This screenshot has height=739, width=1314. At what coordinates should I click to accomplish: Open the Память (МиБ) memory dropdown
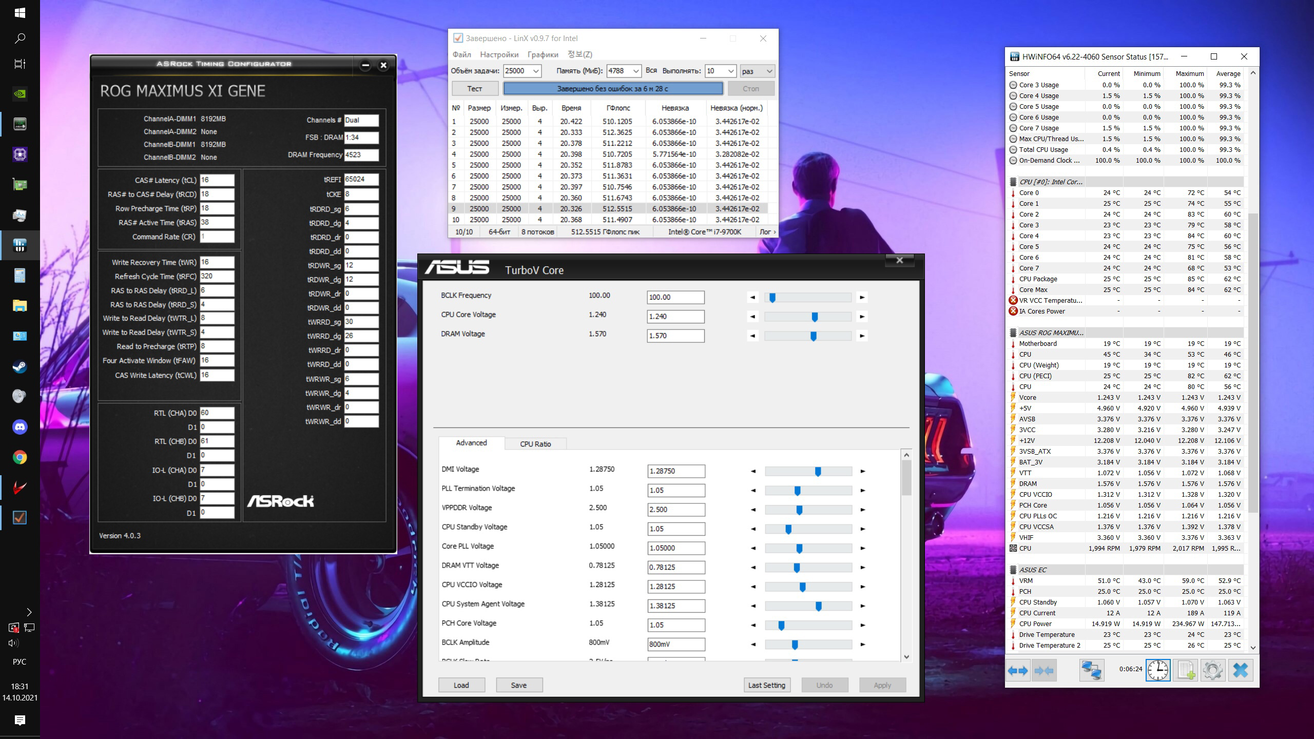tap(635, 71)
